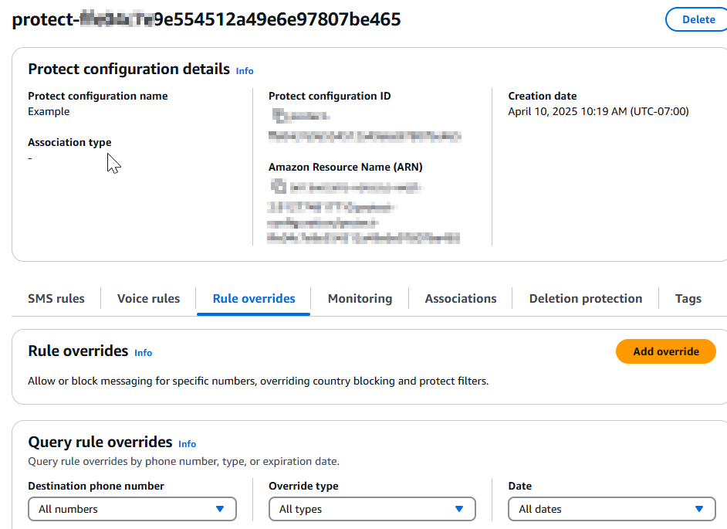Open Info link beside Query rule overrides
Viewport: 727px width, 529px height.
(x=188, y=444)
